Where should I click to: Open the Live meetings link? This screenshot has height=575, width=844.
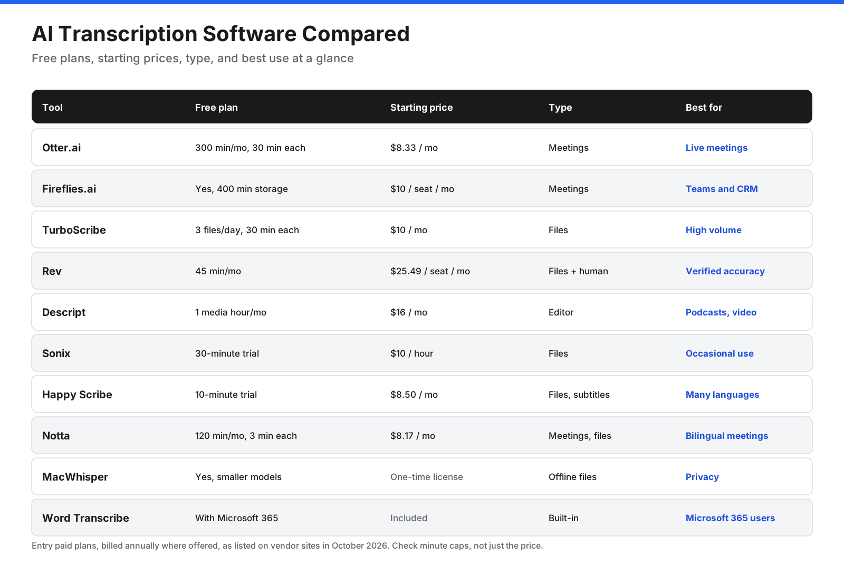point(716,148)
